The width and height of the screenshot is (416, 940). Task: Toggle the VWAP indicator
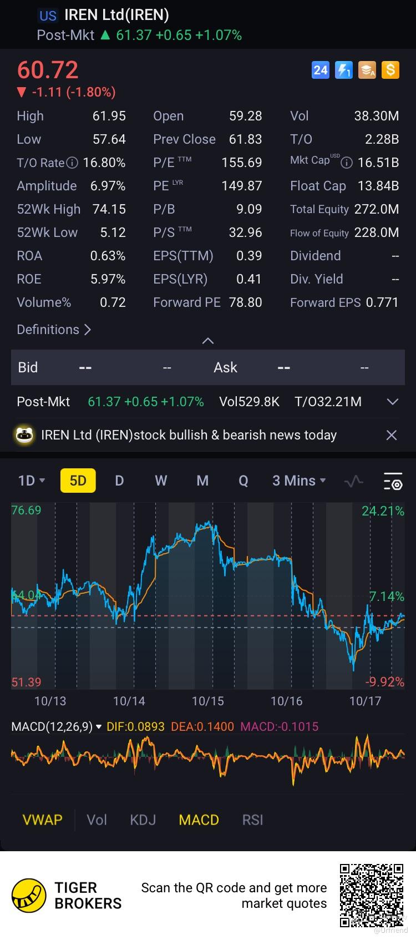tap(42, 820)
